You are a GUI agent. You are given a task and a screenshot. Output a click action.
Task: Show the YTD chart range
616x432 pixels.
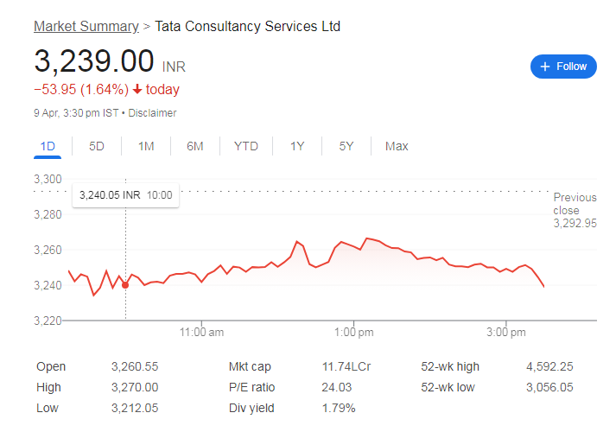246,146
